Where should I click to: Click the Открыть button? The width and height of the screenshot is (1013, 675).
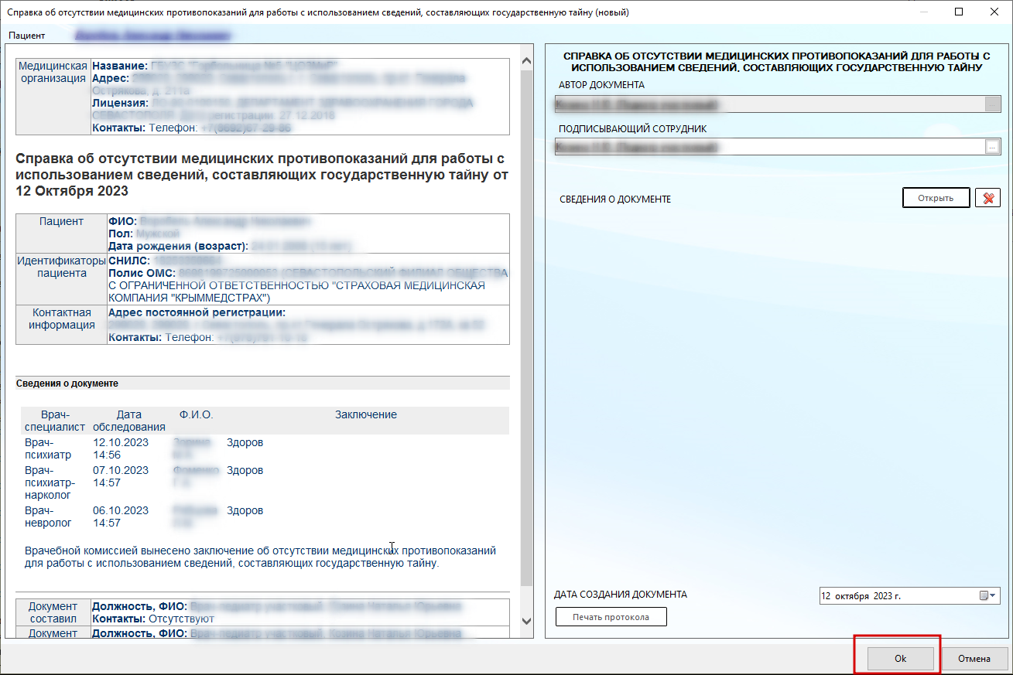point(936,198)
